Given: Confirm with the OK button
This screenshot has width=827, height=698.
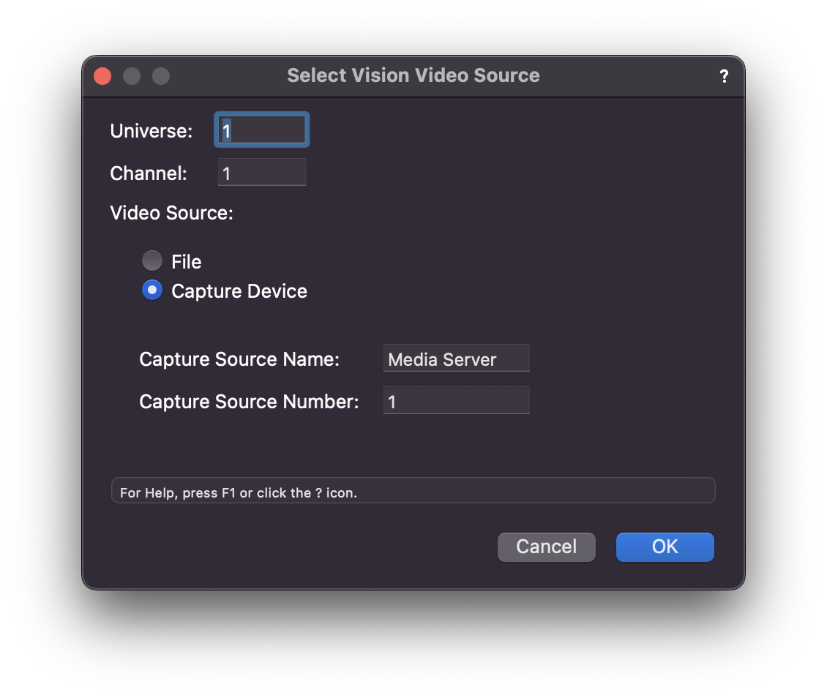Looking at the screenshot, I should (665, 547).
